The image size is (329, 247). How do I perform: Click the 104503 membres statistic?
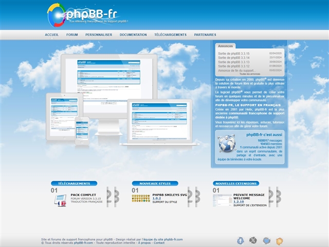(x=271, y=144)
